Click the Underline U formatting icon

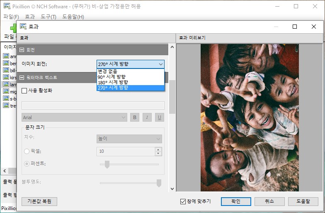click(x=159, y=118)
